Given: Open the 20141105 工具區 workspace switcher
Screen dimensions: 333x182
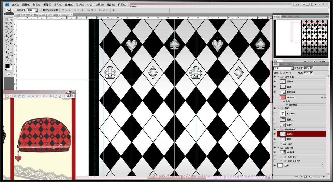Looking at the screenshot, I should 306,5.
